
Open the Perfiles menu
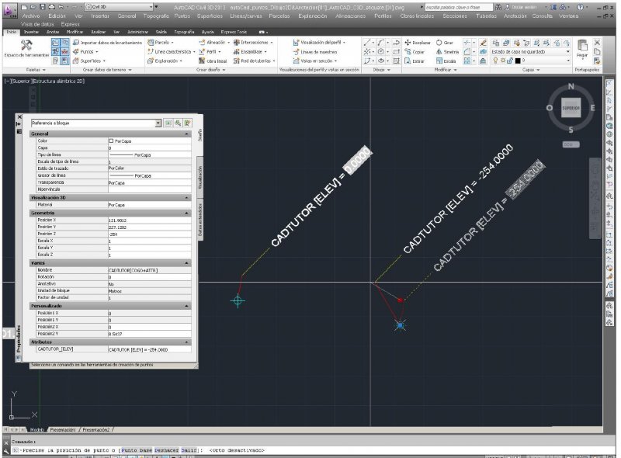(383, 16)
